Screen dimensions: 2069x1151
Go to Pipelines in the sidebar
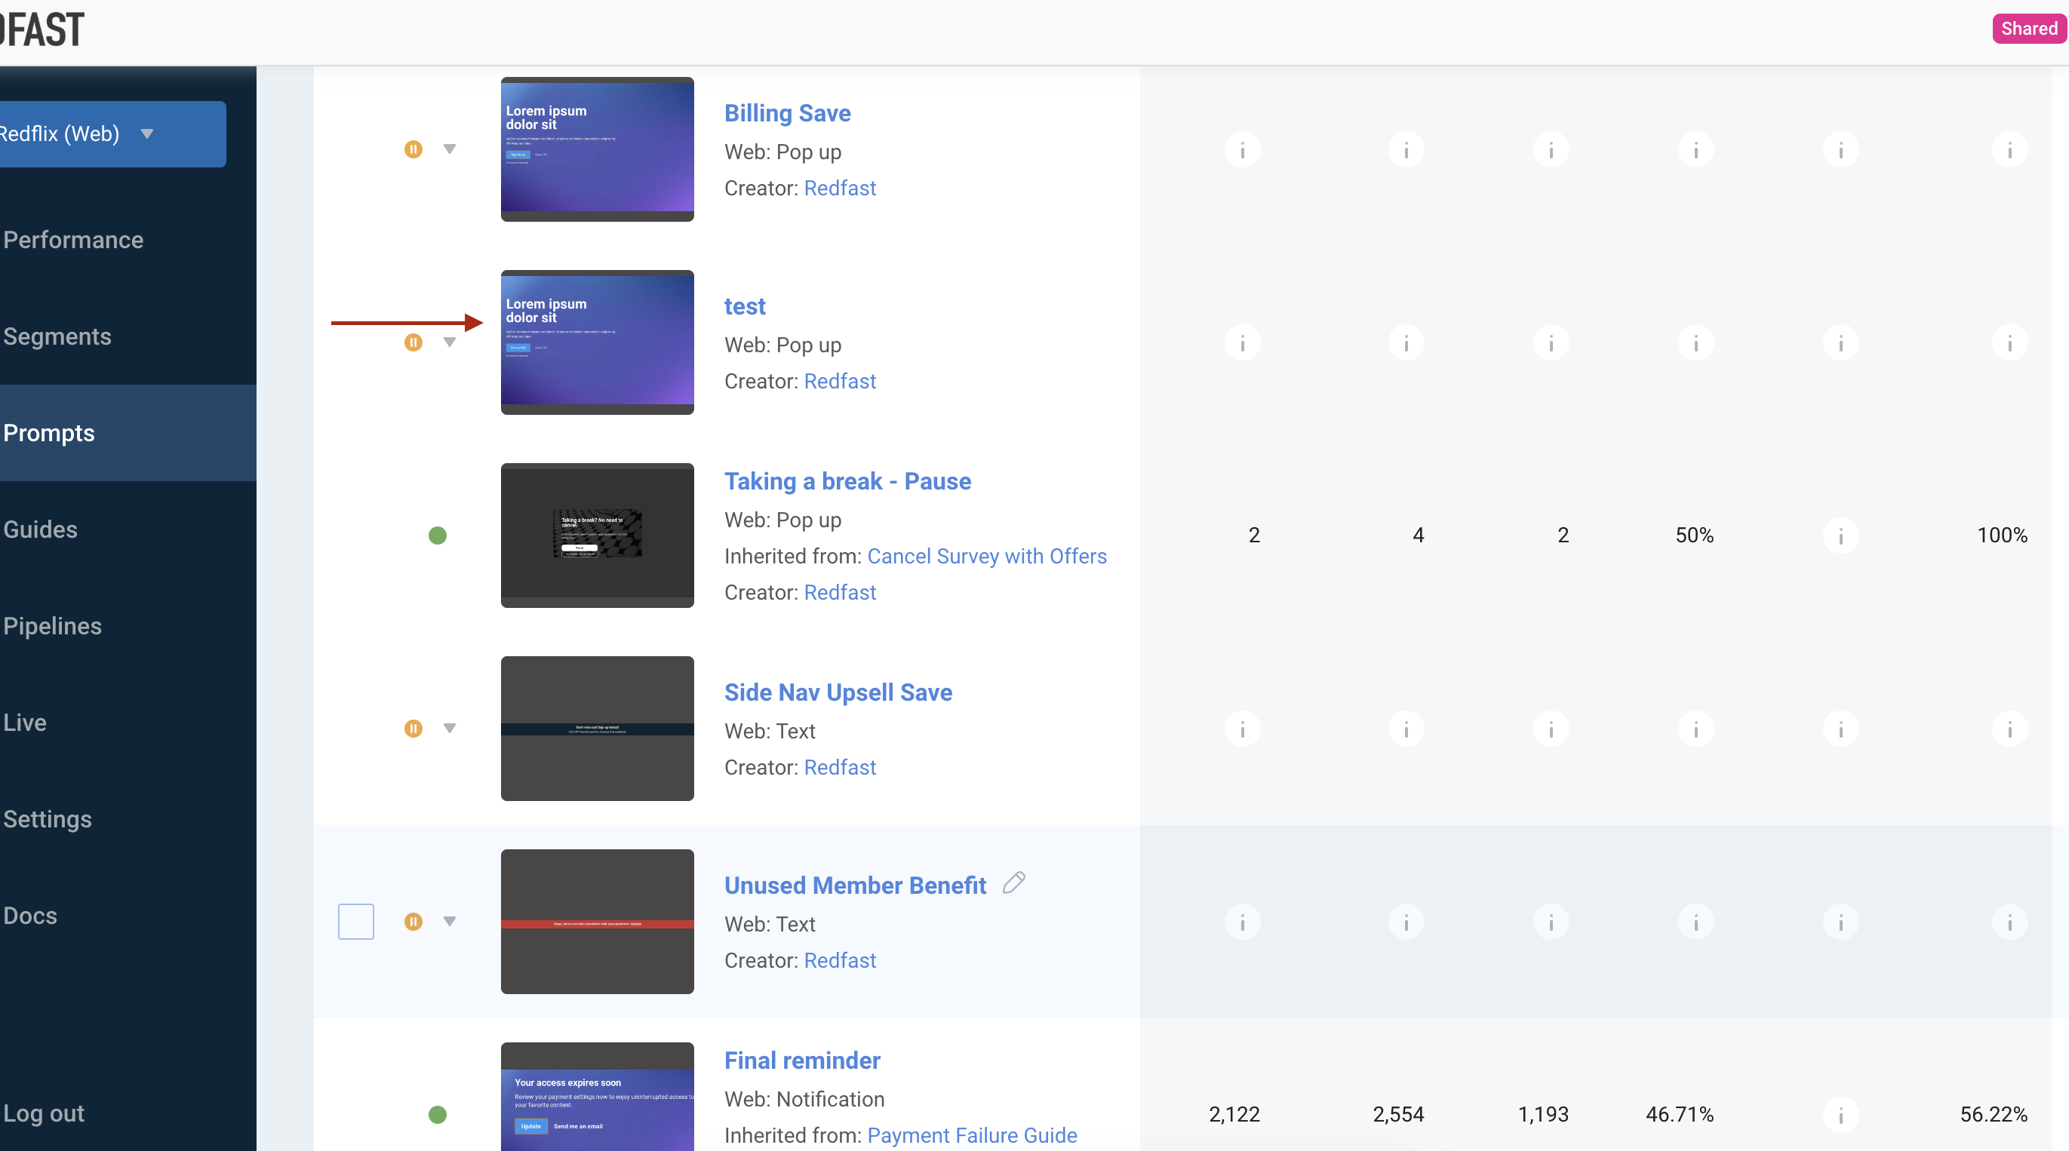pyautogui.click(x=52, y=626)
